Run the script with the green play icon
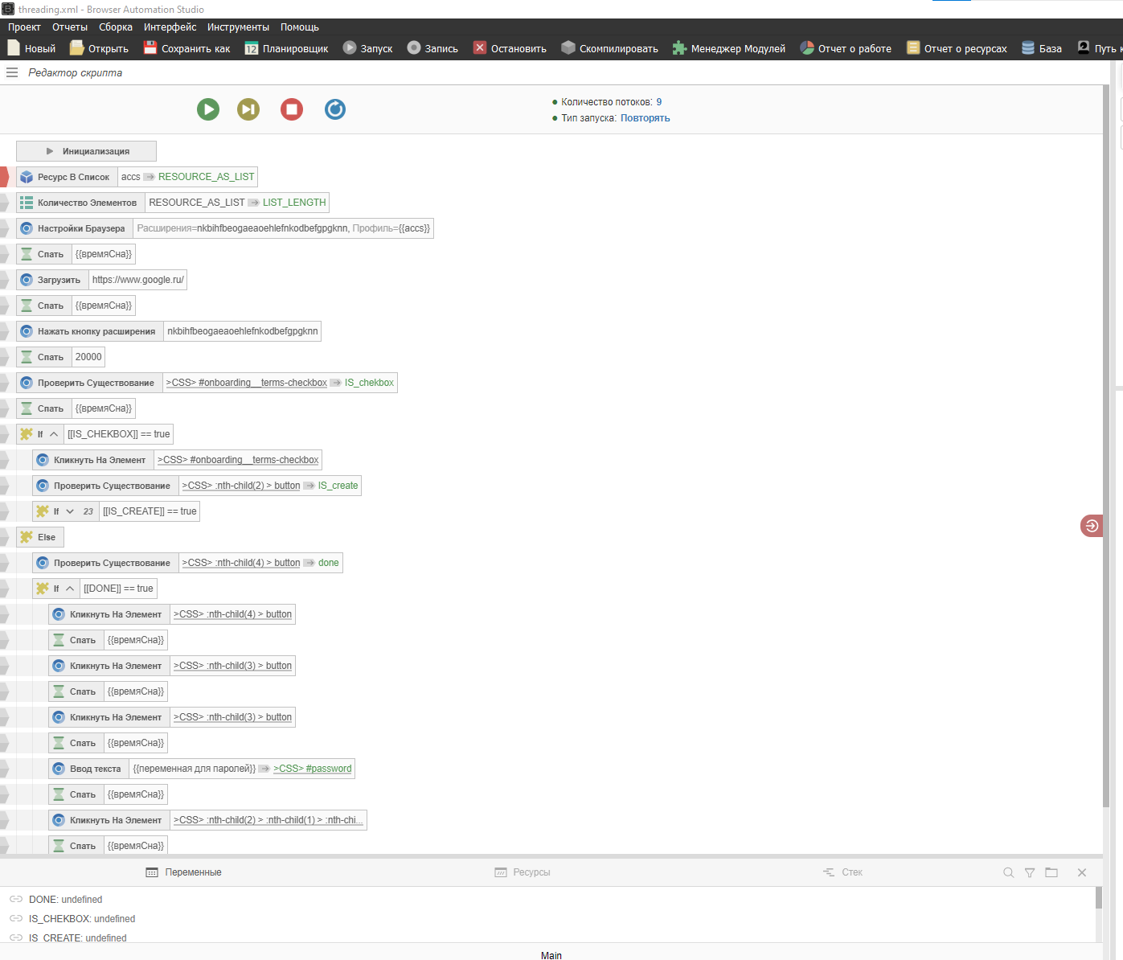1123x960 pixels. 207,109
